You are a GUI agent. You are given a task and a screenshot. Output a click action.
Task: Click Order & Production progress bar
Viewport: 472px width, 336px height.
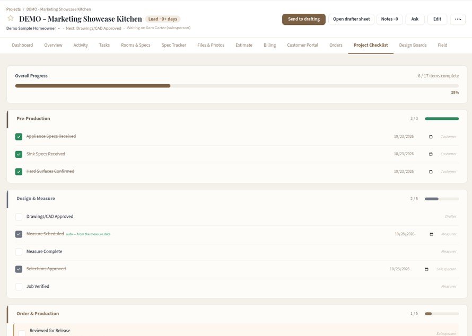tap(442, 314)
